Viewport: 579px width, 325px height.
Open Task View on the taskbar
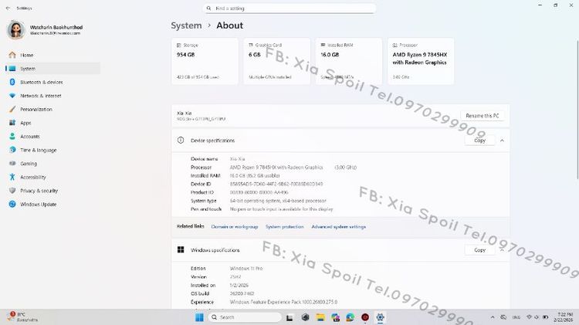click(x=289, y=317)
